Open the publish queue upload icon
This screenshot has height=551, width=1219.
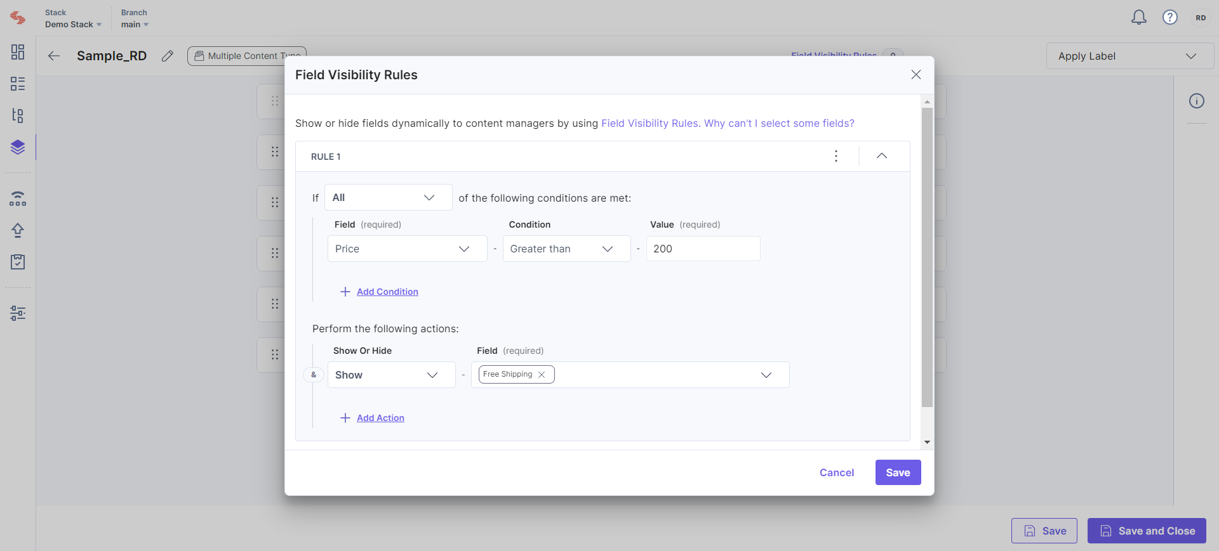coord(18,230)
